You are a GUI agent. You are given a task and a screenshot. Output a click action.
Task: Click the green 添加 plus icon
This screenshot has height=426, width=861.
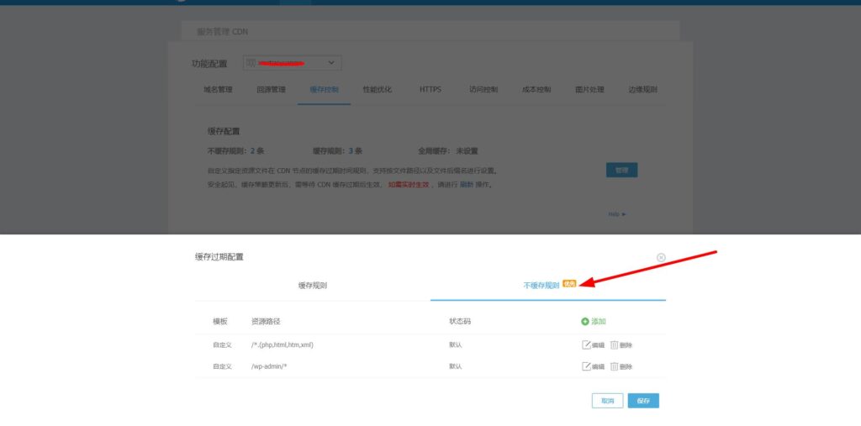pos(585,322)
